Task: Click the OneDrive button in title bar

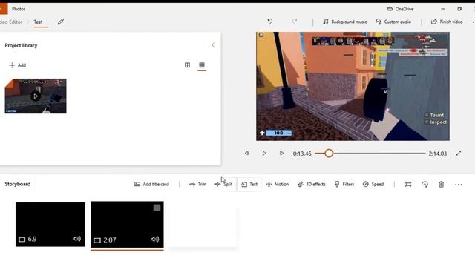Action: pyautogui.click(x=400, y=9)
